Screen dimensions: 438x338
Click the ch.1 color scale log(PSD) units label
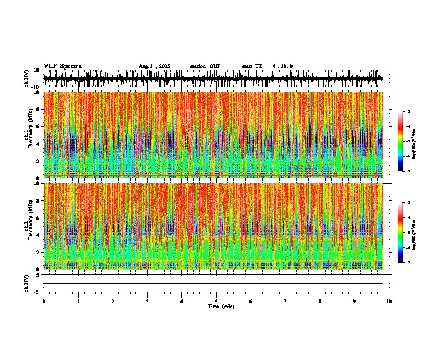point(414,144)
